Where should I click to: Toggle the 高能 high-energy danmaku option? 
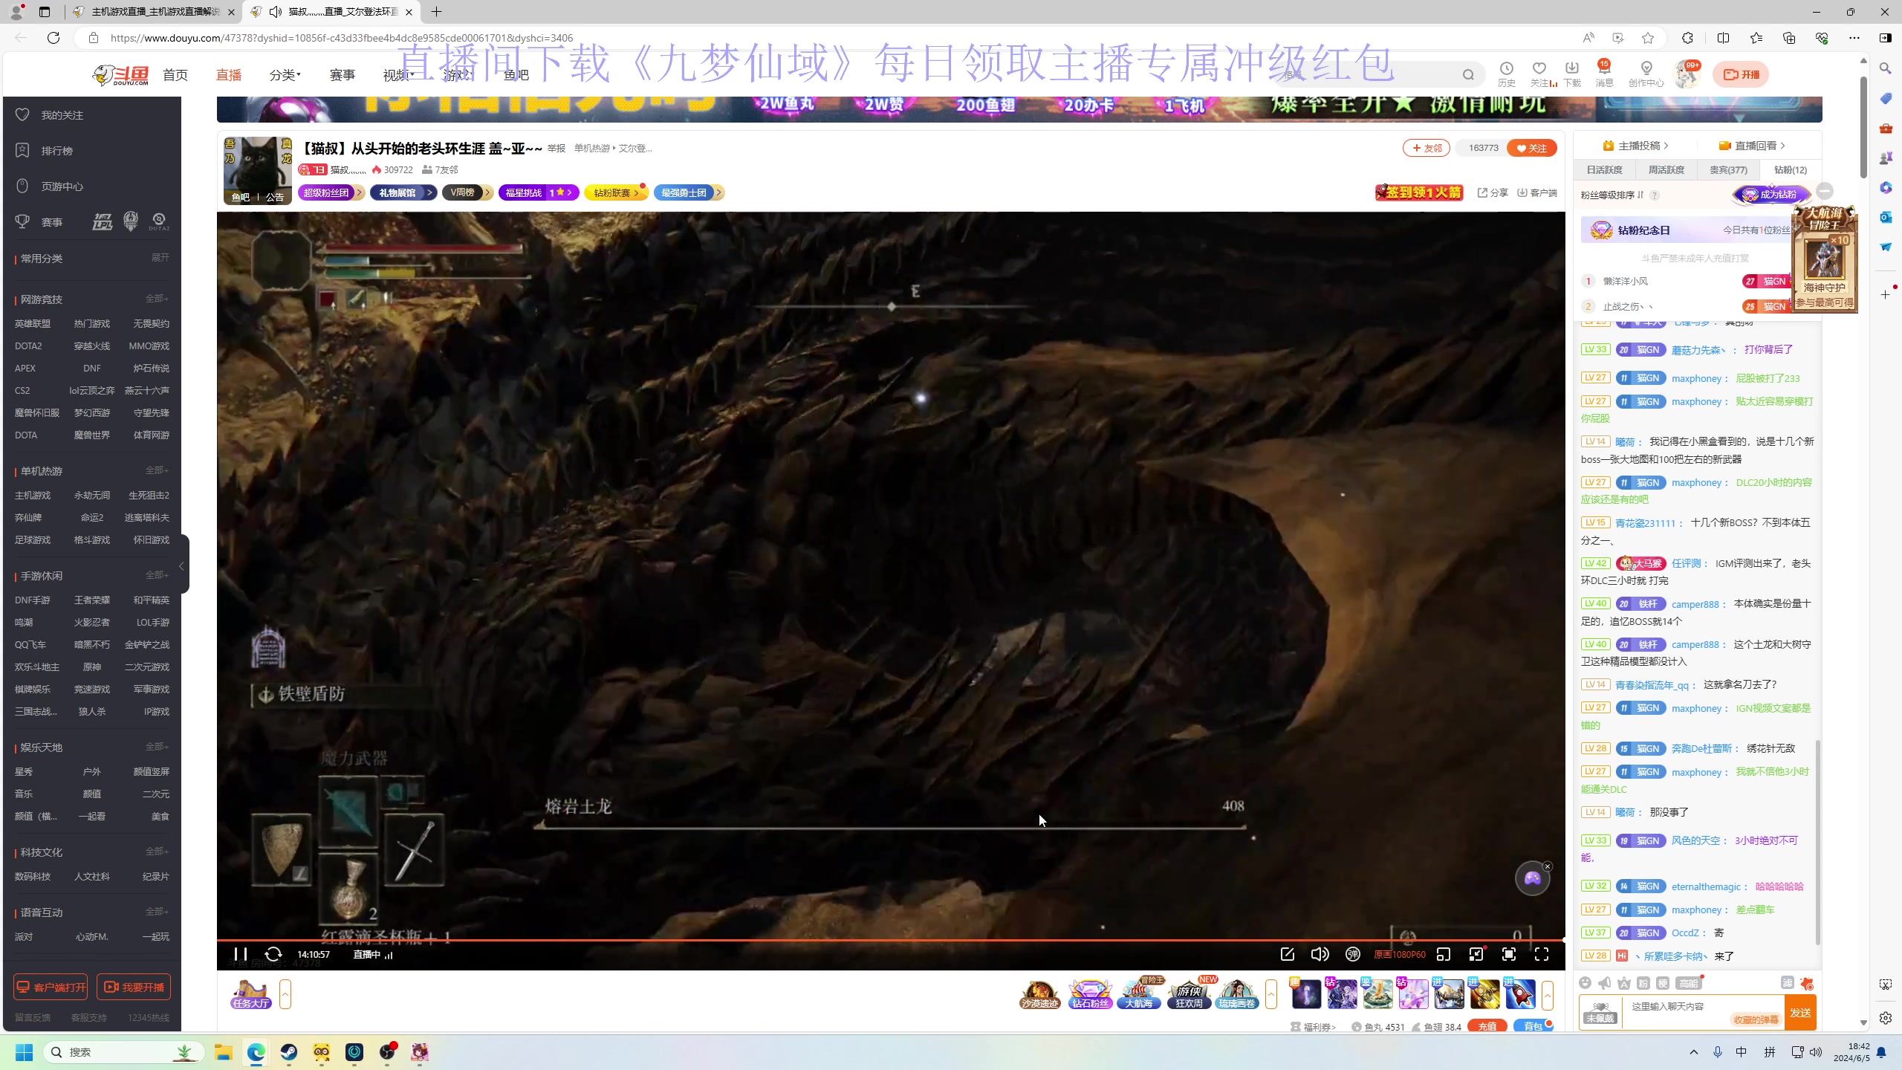1688,983
